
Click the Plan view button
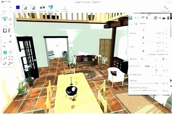click(57, 8)
